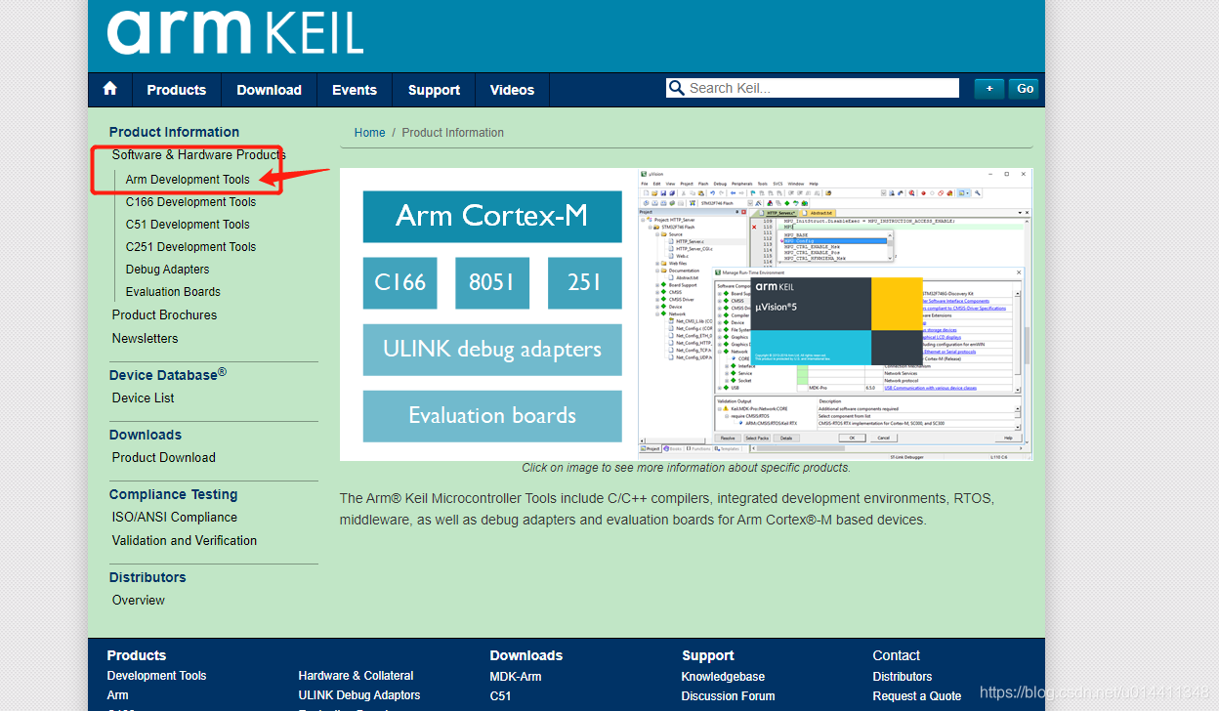The image size is (1219, 711).
Task: Click the C166 image tile
Action: click(401, 283)
